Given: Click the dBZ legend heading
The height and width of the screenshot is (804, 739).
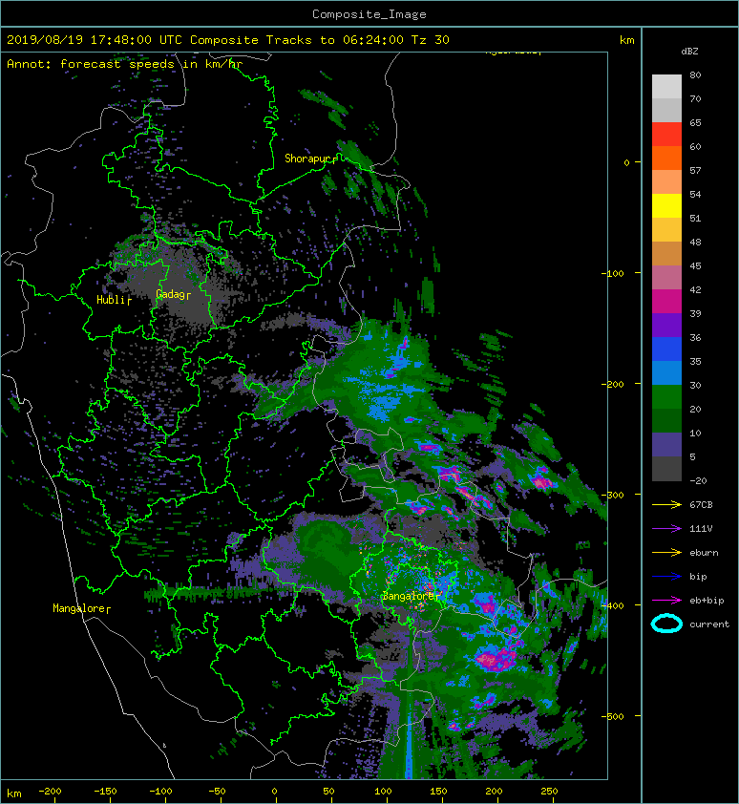Looking at the screenshot, I should [x=689, y=52].
